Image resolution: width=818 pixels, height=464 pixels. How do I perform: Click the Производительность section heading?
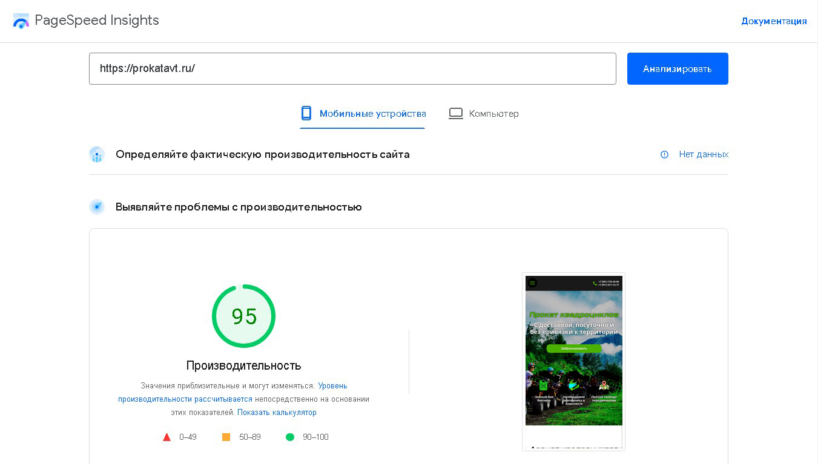[243, 365]
